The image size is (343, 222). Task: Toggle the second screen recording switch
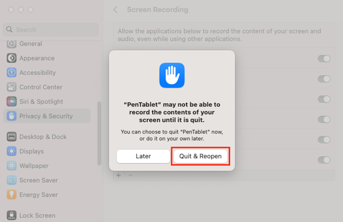tap(324, 79)
